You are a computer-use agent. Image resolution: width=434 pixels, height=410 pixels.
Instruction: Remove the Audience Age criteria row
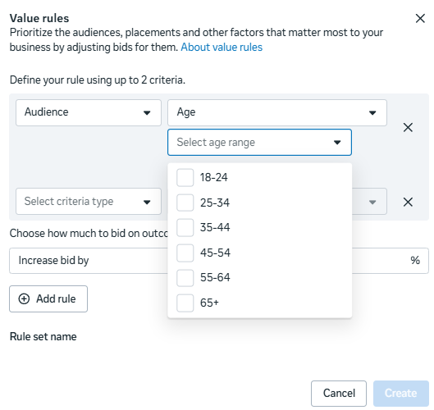tap(408, 128)
